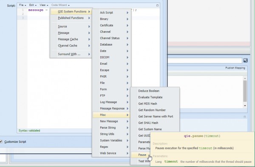Open the Message submenu
Image resolution: width=255 pixels, height=167 pixels.
pos(71,33)
